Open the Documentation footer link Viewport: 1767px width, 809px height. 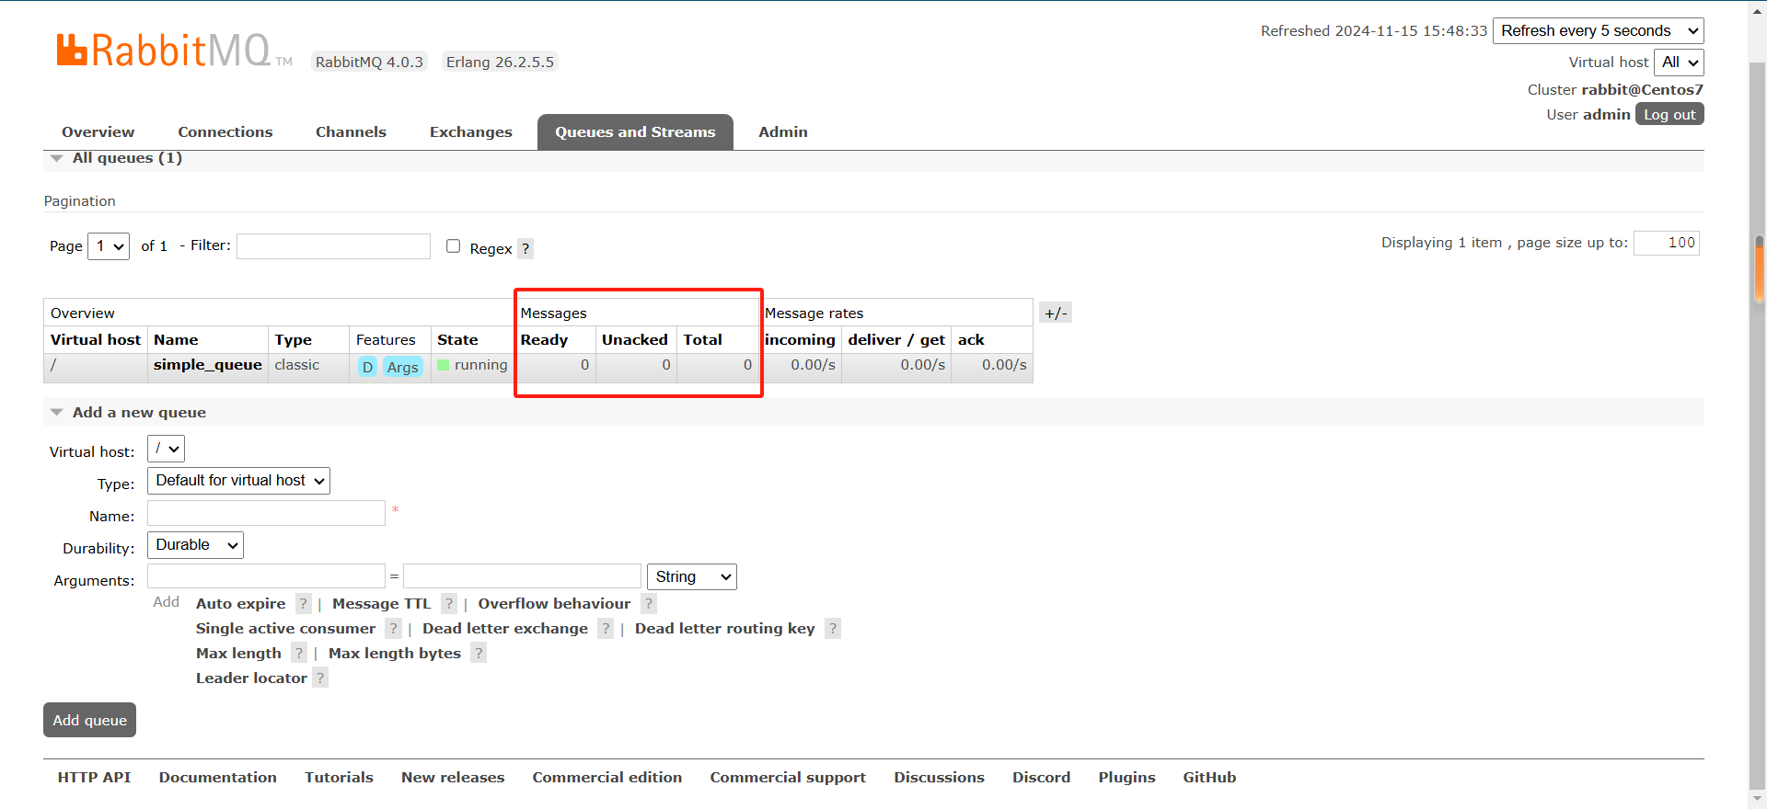(218, 778)
